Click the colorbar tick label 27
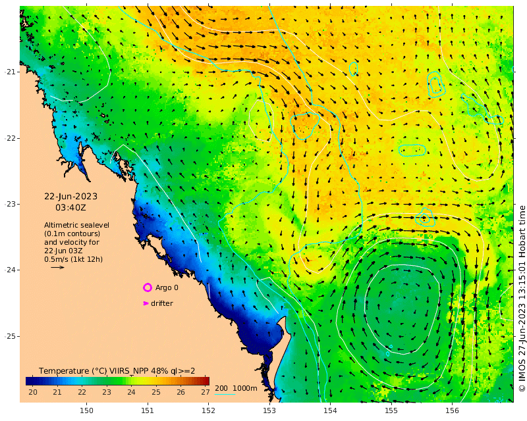 (x=206, y=392)
